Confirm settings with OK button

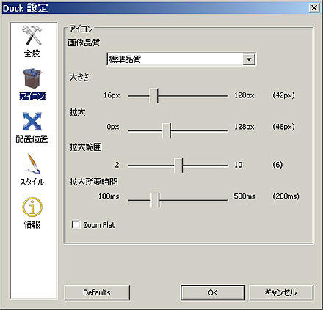[x=213, y=292]
